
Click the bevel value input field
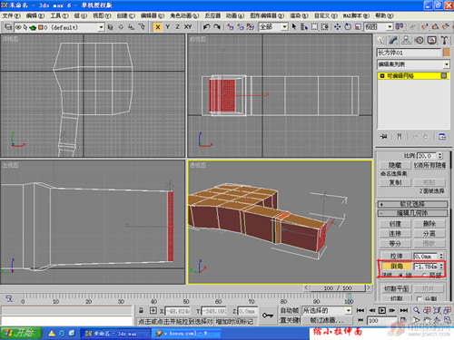(426, 267)
